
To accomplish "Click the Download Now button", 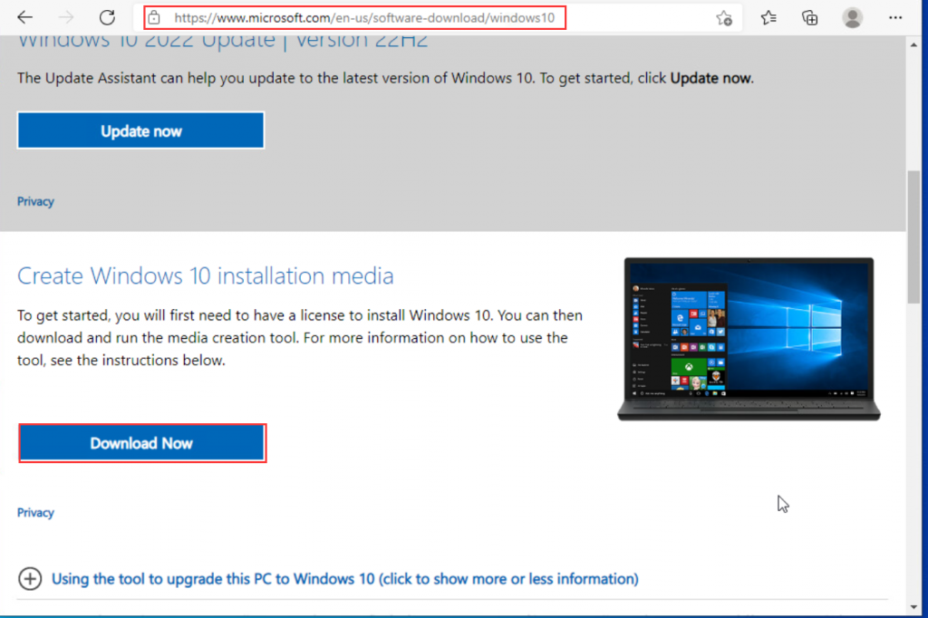I will coord(142,443).
